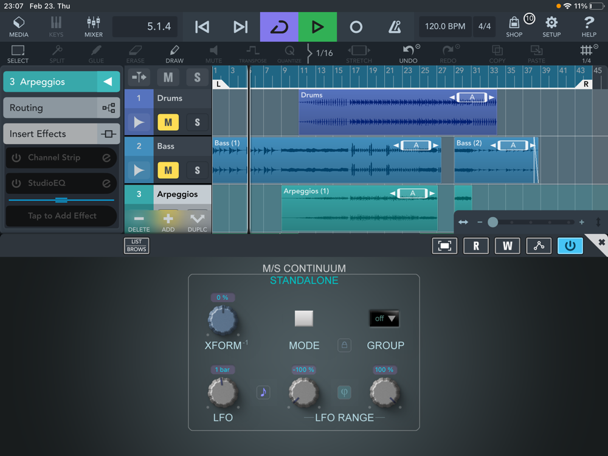Enable R read automation

[476, 246]
